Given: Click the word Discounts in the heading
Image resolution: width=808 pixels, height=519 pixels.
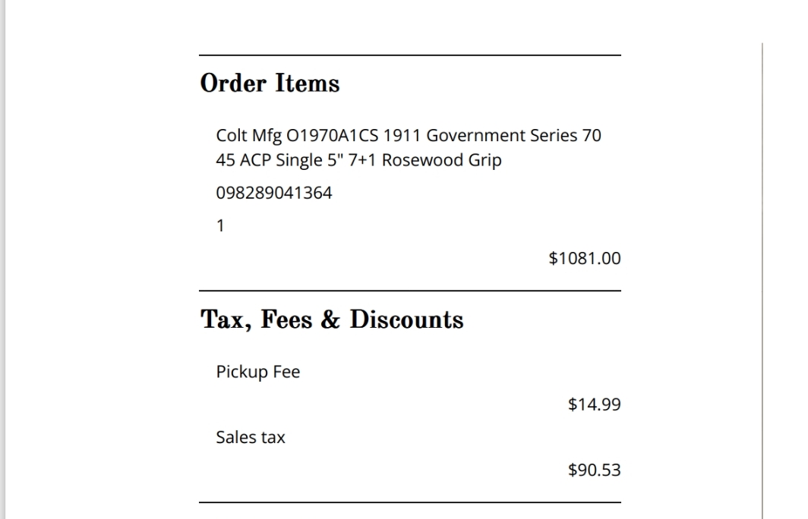Looking at the screenshot, I should [x=406, y=319].
